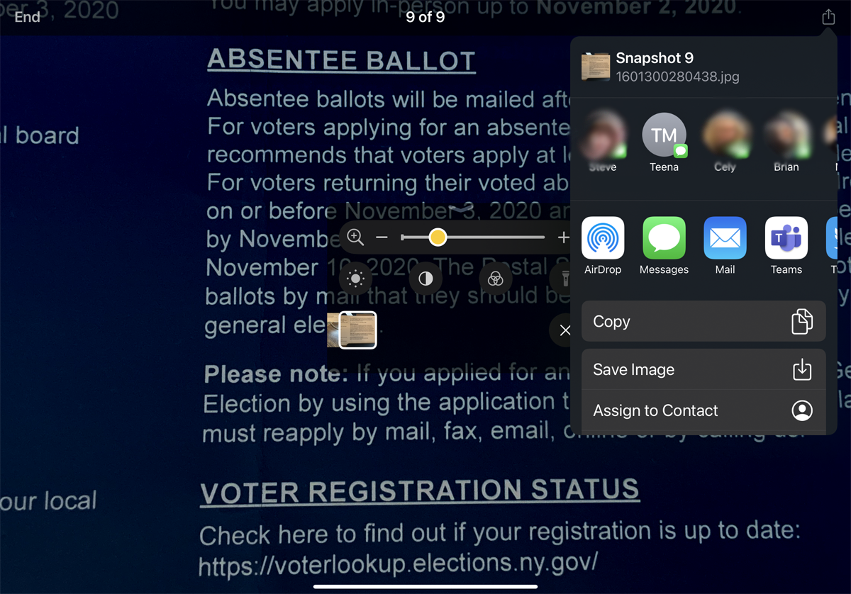Share with contact Brian
Viewport: 851px width, 594px height.
pos(786,142)
